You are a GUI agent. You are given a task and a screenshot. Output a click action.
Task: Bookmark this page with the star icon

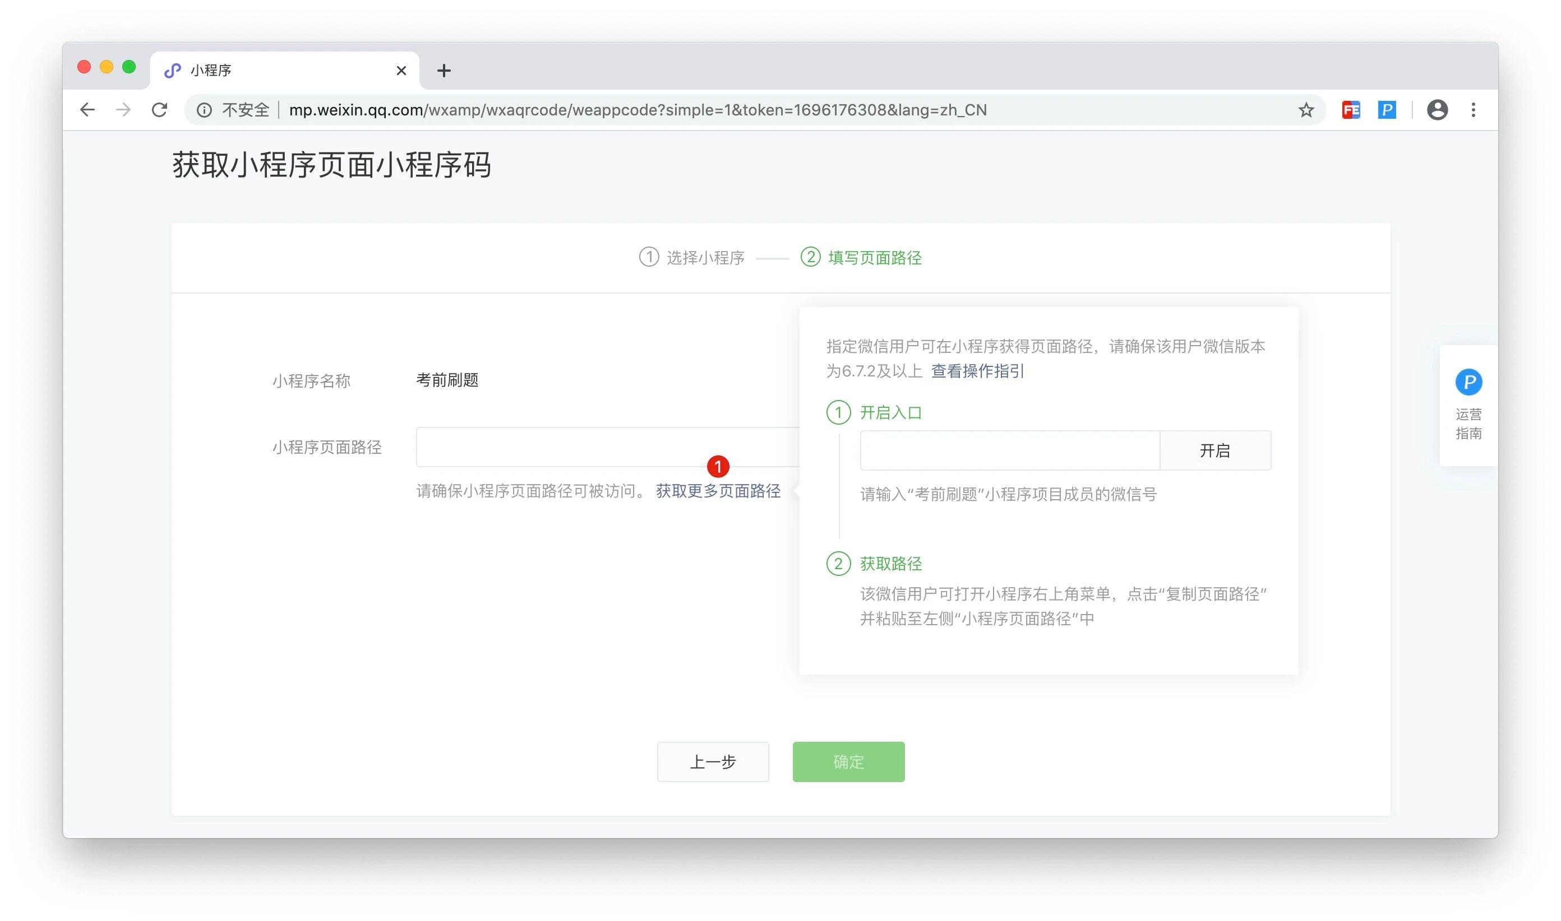[1306, 110]
